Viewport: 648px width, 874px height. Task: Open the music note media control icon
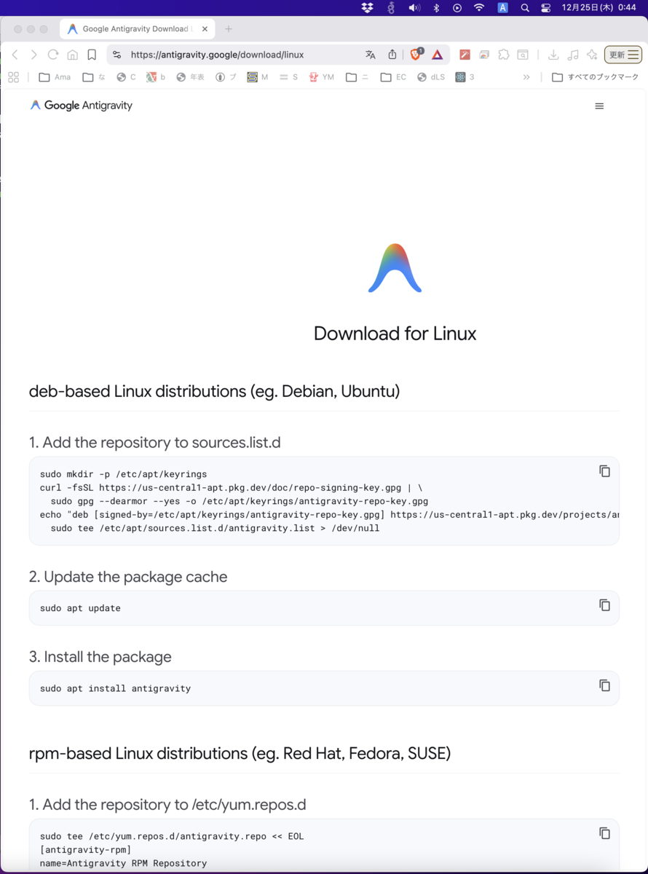tap(573, 55)
